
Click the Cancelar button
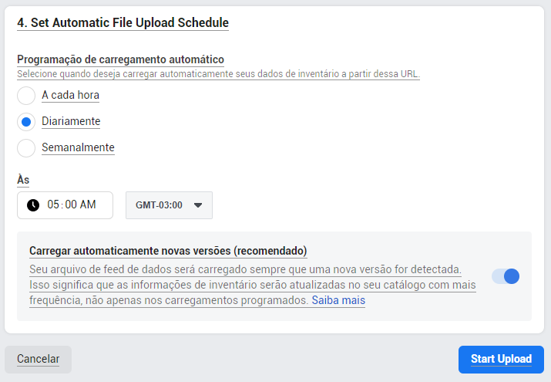click(x=38, y=359)
